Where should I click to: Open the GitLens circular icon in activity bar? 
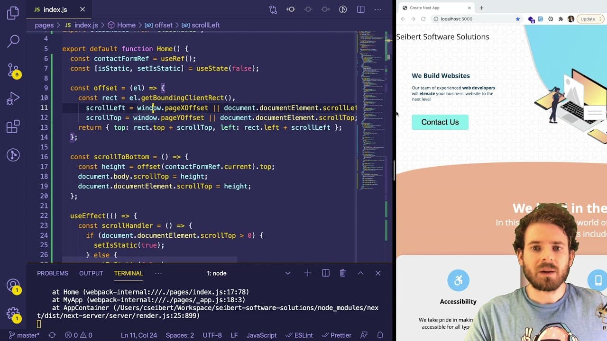pos(13,155)
